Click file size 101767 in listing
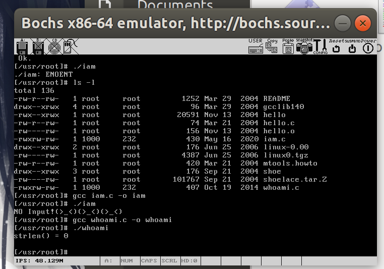 (x=186, y=180)
